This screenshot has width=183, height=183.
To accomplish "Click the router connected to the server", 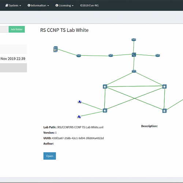I will [x=79, y=56].
